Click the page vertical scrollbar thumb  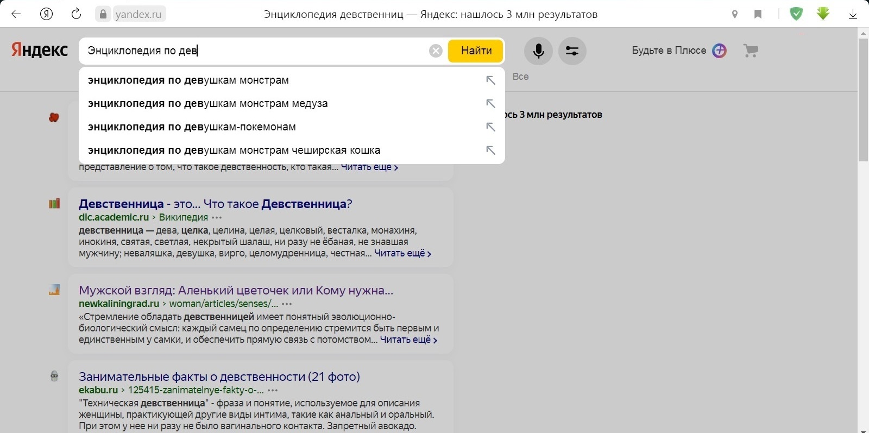point(863,99)
